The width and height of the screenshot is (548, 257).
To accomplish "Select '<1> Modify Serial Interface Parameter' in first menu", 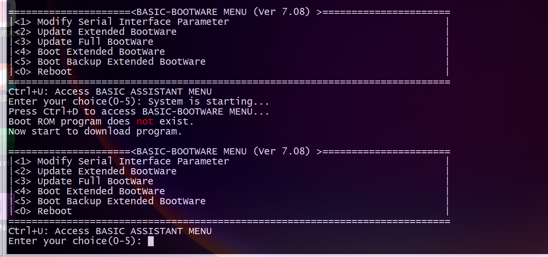I will (122, 22).
